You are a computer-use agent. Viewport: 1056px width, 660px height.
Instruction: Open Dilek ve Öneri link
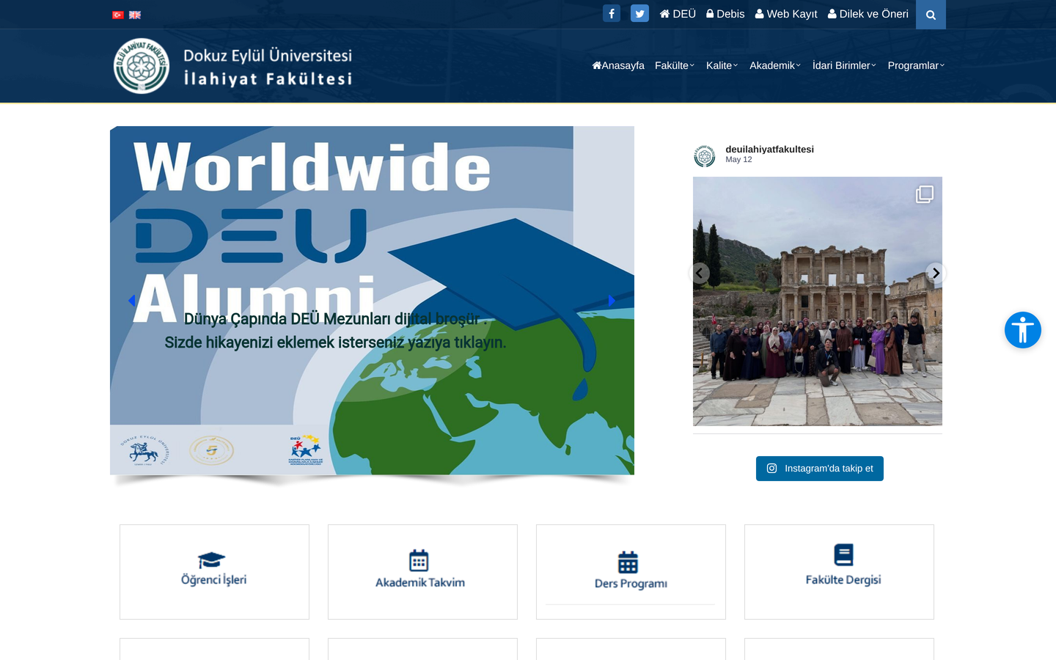pos(868,14)
